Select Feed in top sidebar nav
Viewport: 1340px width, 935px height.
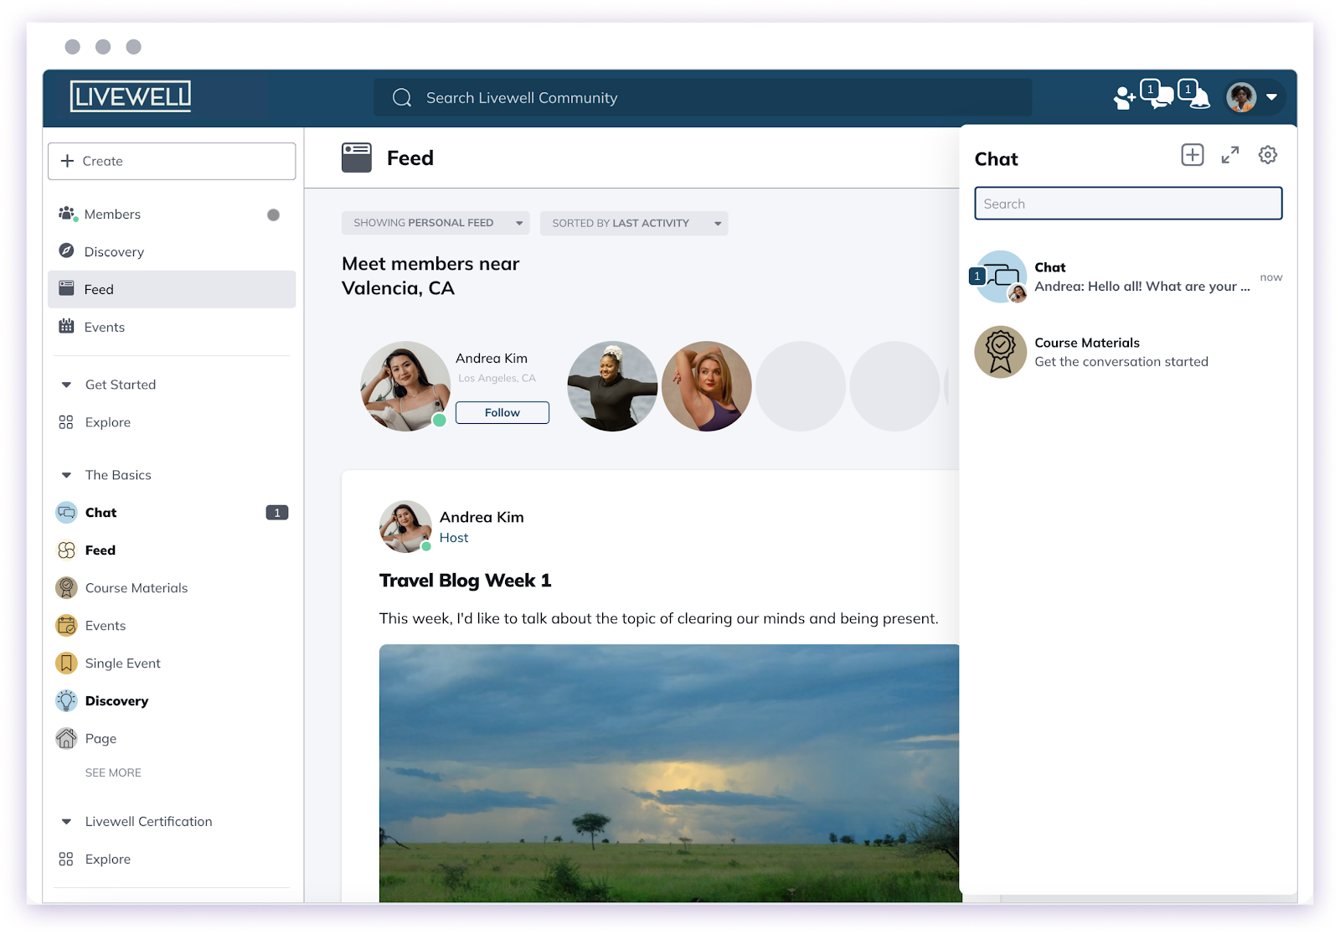(172, 289)
